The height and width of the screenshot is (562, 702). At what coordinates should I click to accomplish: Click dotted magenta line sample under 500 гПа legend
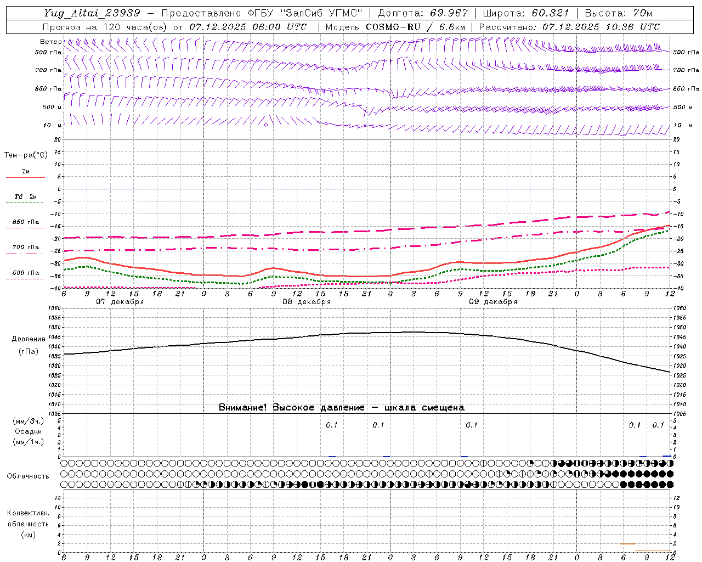click(x=25, y=279)
